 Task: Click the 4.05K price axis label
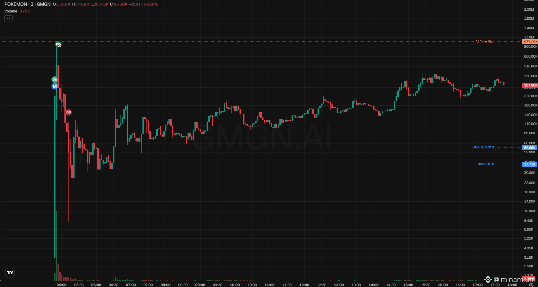(x=529, y=248)
